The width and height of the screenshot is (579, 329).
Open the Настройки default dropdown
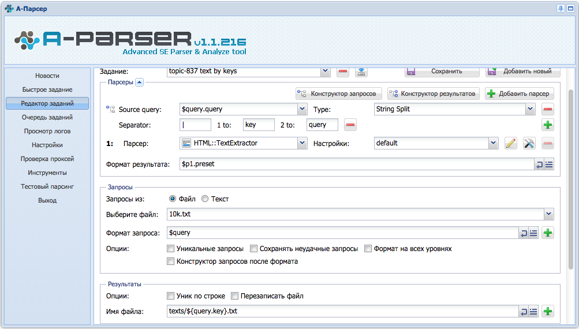pos(494,143)
